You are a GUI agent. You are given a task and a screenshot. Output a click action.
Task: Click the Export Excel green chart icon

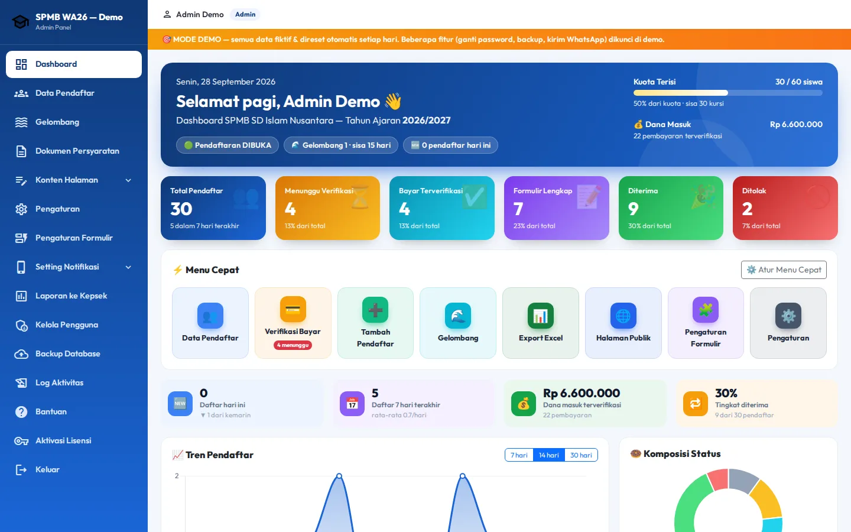click(541, 316)
